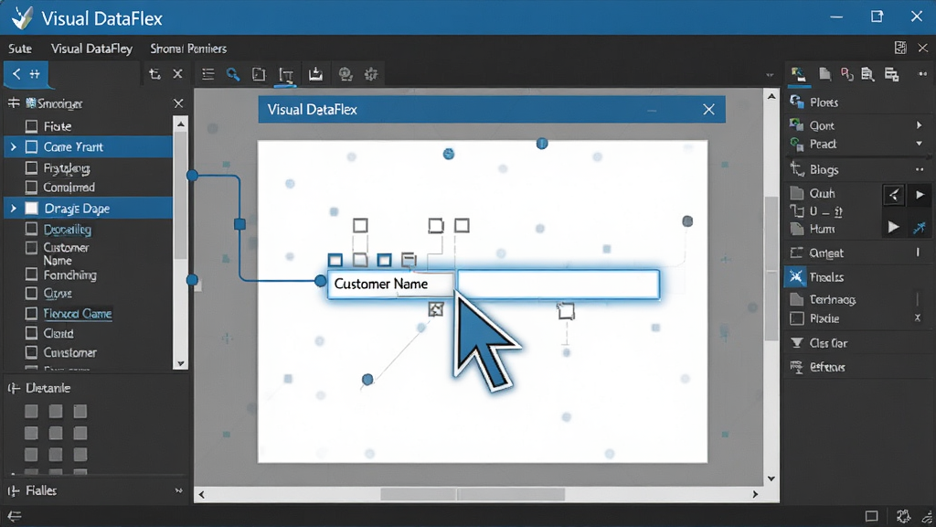
Task: Click the canvas scroll-right arrow
Action: pyautogui.click(x=755, y=494)
